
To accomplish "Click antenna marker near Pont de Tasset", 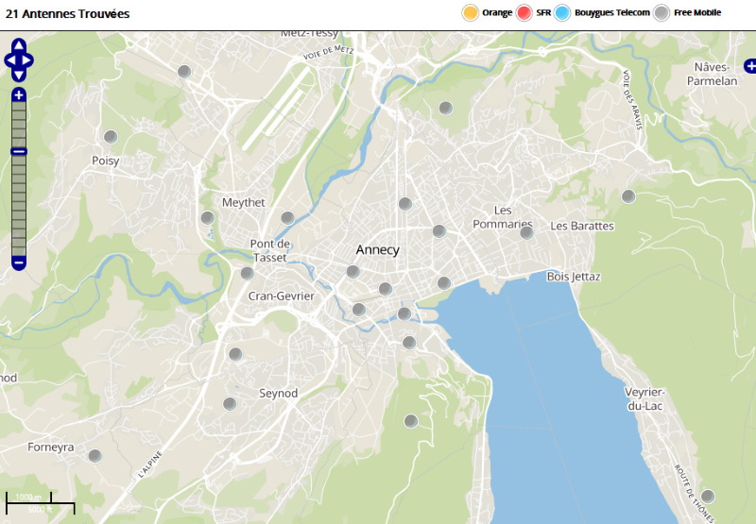I will pos(247,273).
